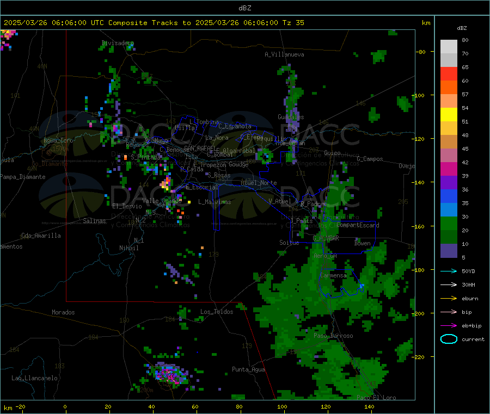Click the Pampa_Diamante map label
Screen dimensions: 490x414
[x=22, y=177]
